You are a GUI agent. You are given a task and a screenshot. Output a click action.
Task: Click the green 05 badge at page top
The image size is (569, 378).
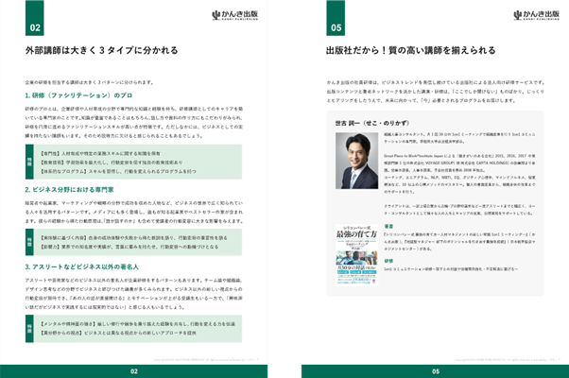pyautogui.click(x=336, y=18)
